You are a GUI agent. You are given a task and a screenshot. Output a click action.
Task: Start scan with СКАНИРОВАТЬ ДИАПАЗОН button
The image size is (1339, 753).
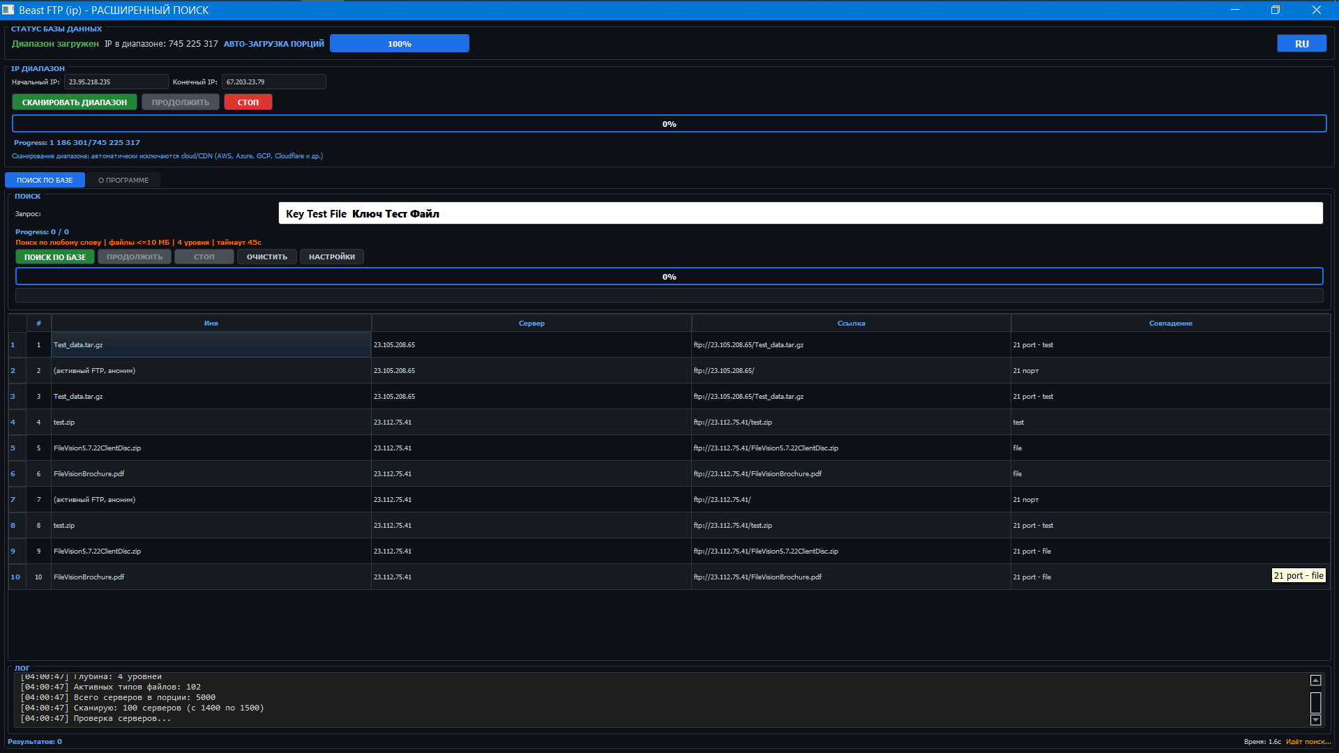[75, 102]
